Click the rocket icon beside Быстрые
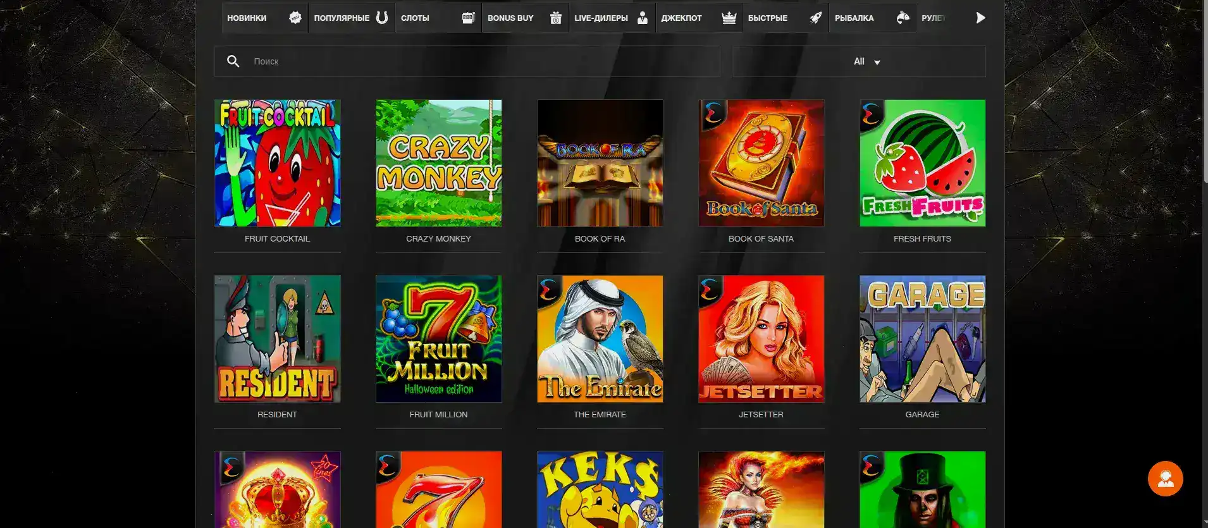 (x=816, y=18)
